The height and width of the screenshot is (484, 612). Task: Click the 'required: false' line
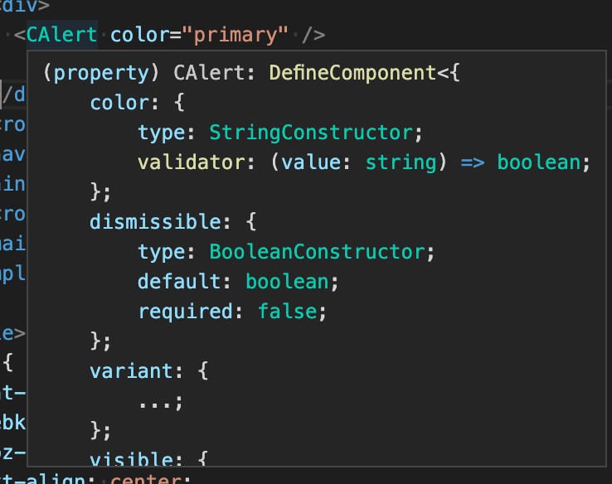click(232, 312)
